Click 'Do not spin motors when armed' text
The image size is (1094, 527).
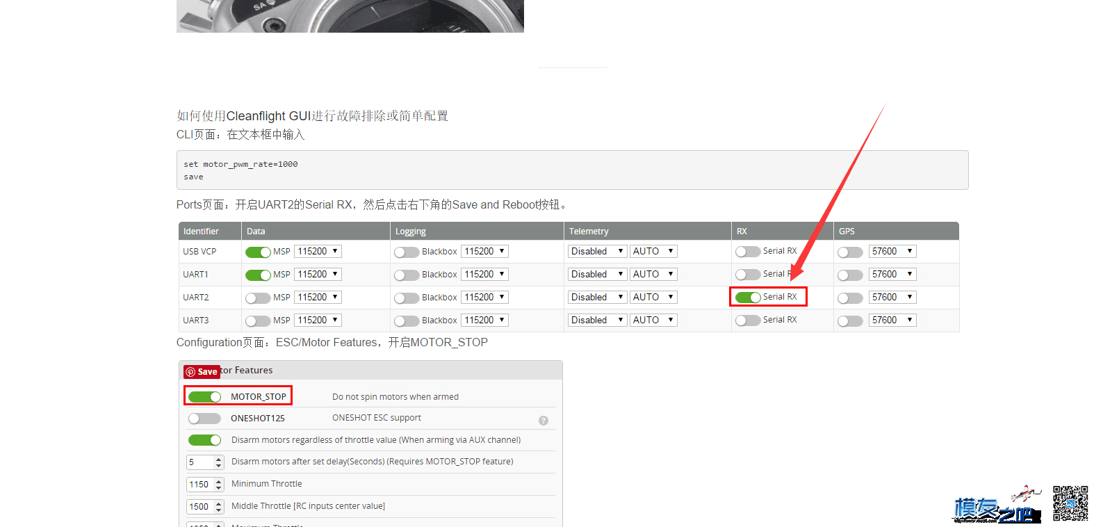pyautogui.click(x=395, y=397)
